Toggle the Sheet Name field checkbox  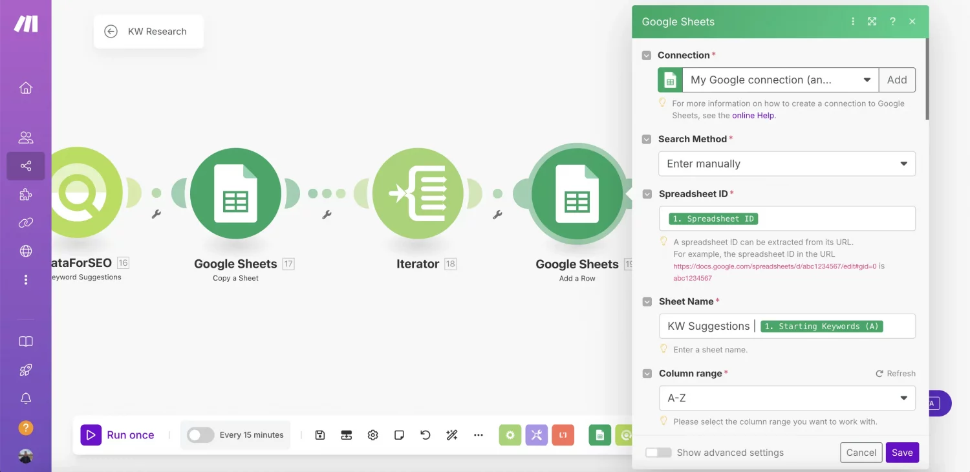point(646,301)
